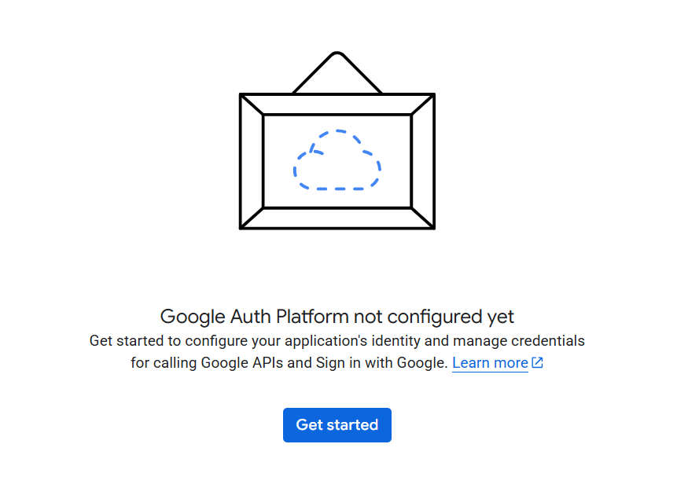Click the Get started button

[x=337, y=425]
